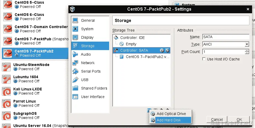Image resolution: width=255 pixels, height=128 pixels.
Task: Open the Shared Folders settings category
Action: click(x=90, y=88)
